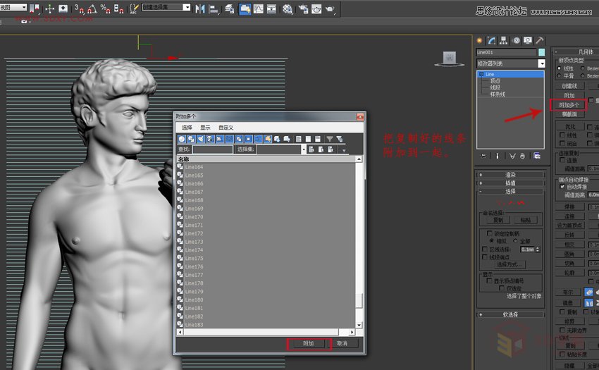Screen dimensions: 599x370
Task: Toggle the percent snap tool
Action: (106, 8)
